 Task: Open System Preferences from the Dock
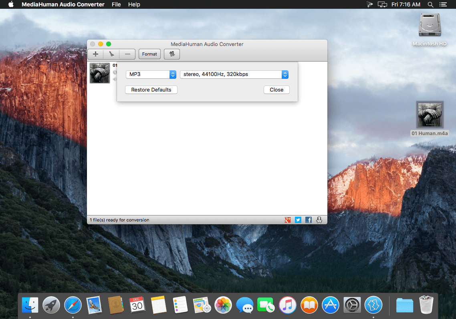click(x=352, y=305)
